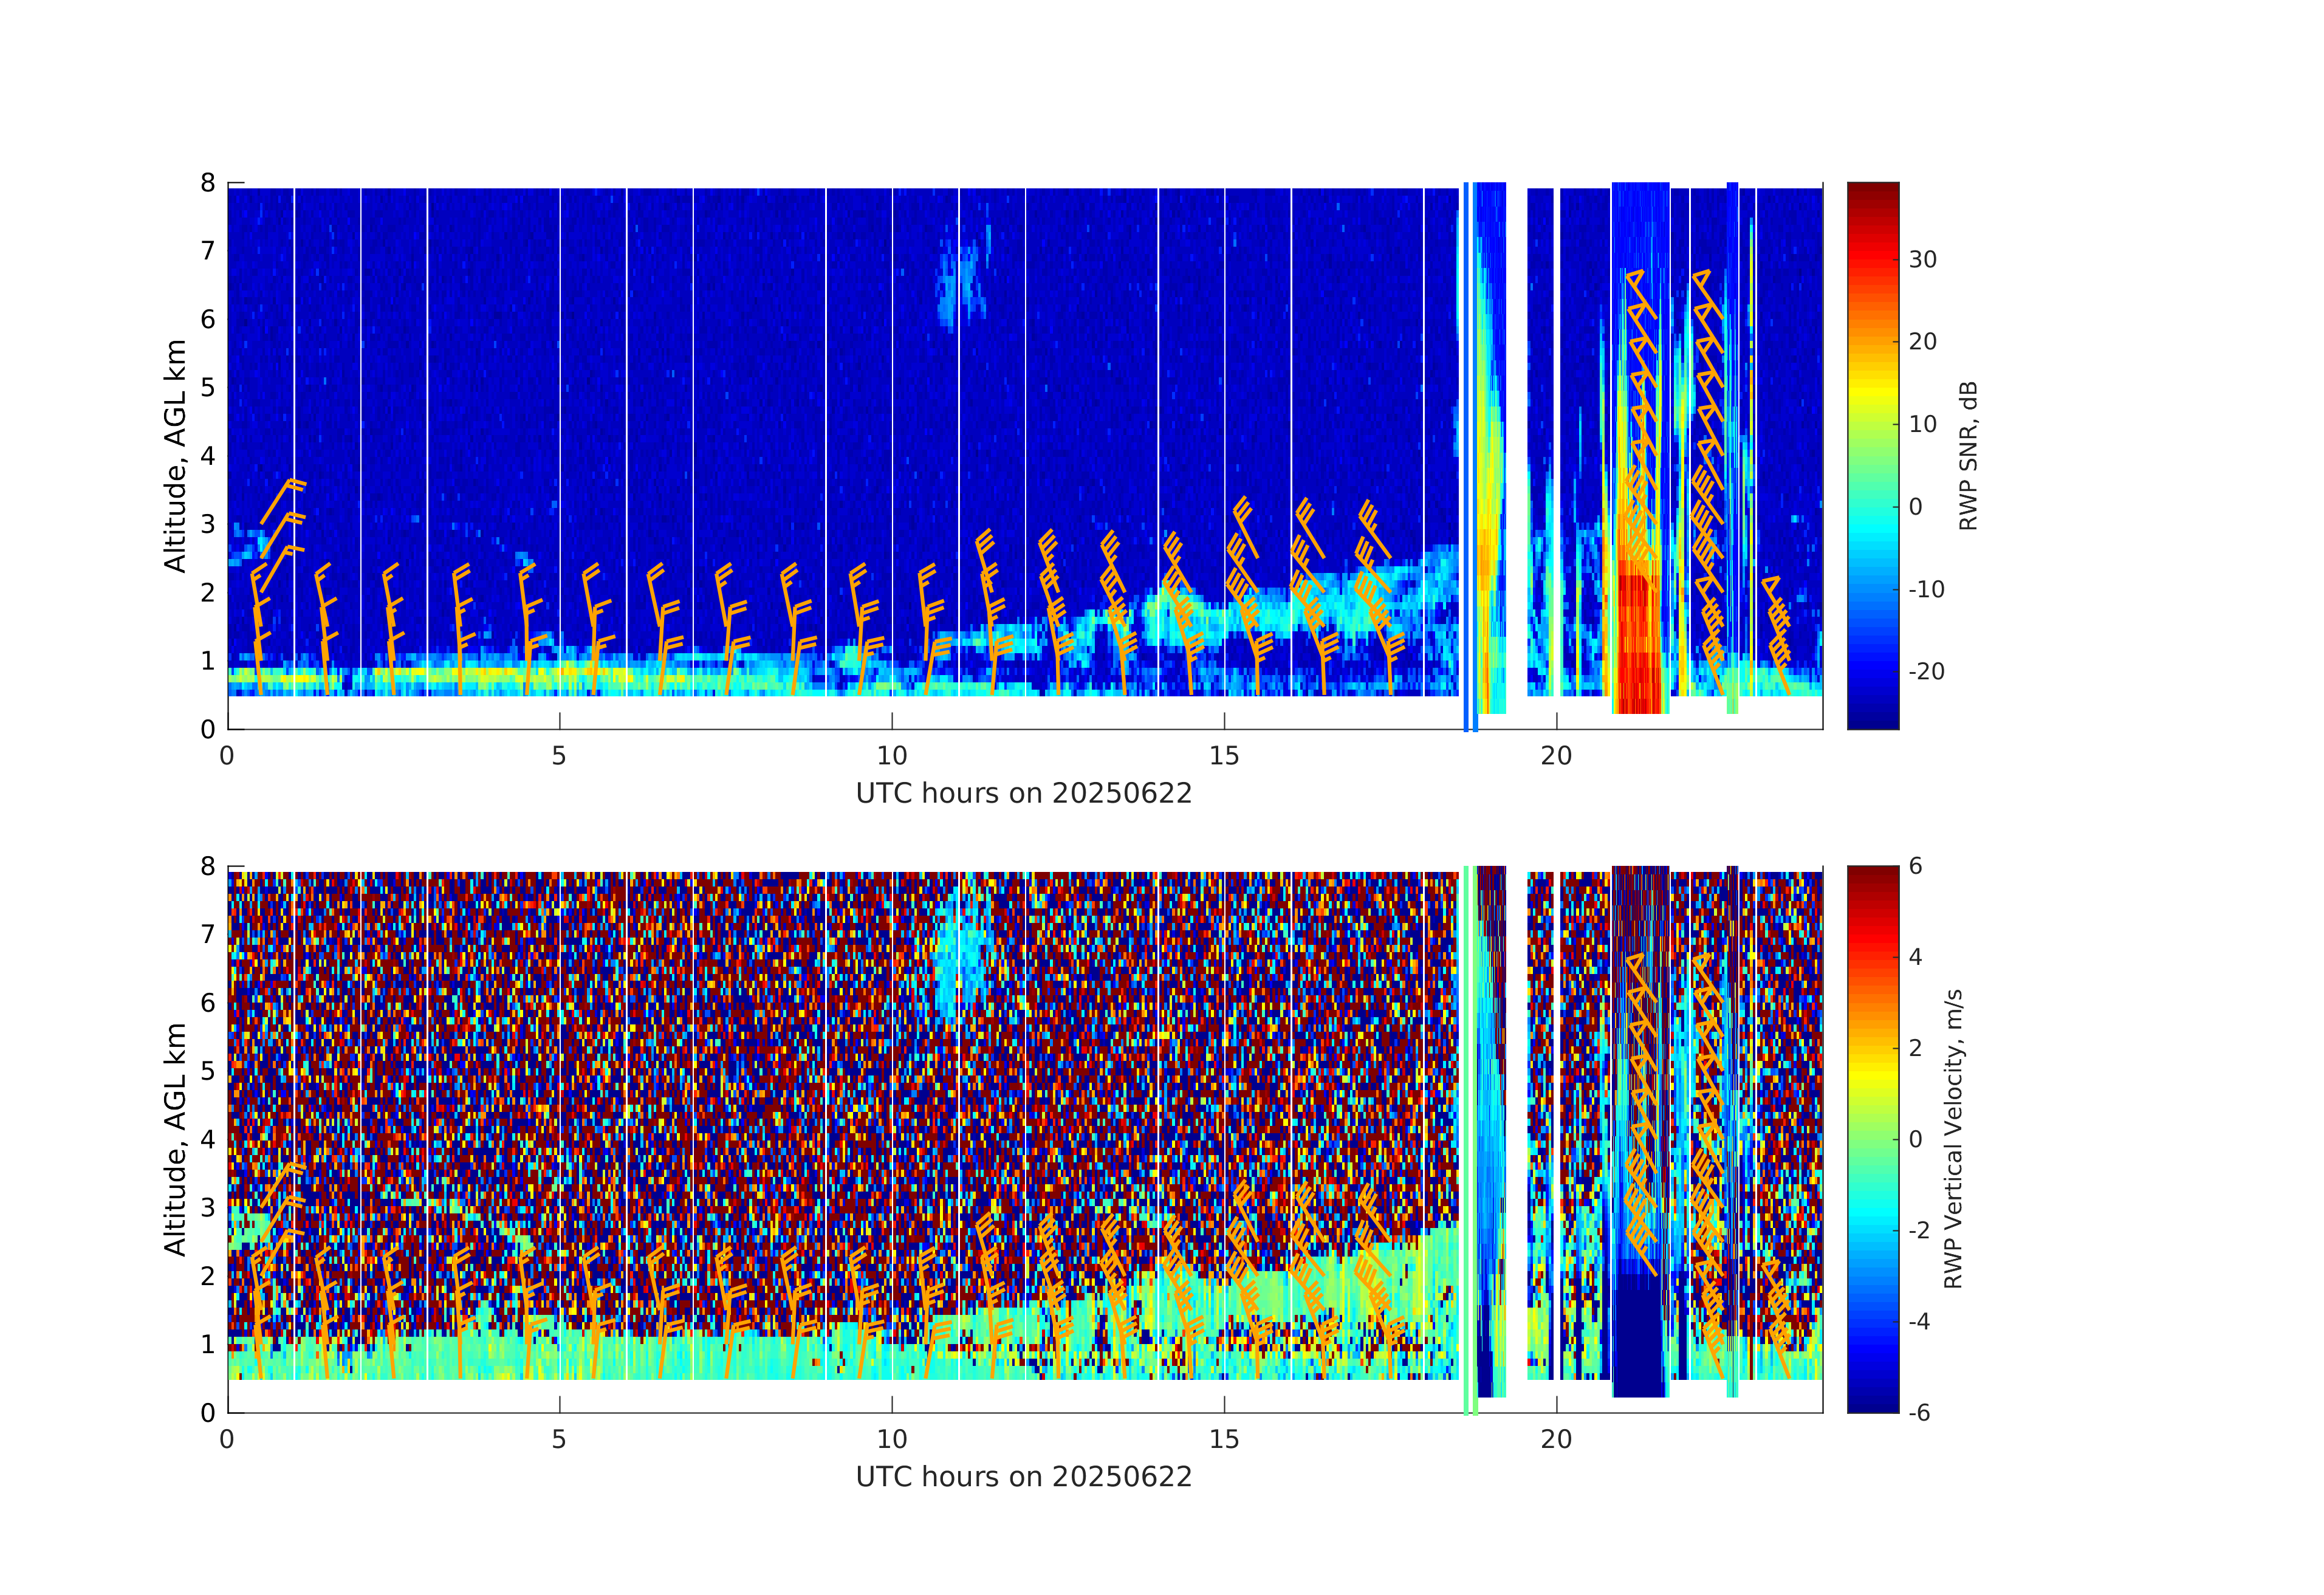Click tick label 20 on top plot x-axis
The image size is (2324, 1595).
[x=1556, y=756]
